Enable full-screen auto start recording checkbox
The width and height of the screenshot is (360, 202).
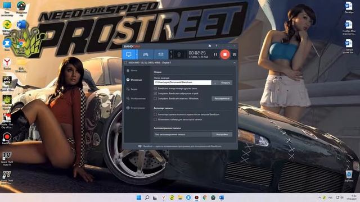155,114
